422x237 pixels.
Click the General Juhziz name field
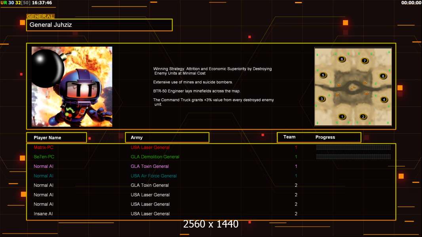[x=99, y=25]
